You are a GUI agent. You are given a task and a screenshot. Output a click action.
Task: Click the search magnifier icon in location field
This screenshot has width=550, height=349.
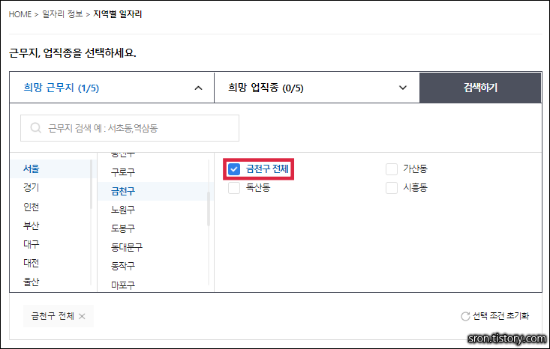click(35, 128)
